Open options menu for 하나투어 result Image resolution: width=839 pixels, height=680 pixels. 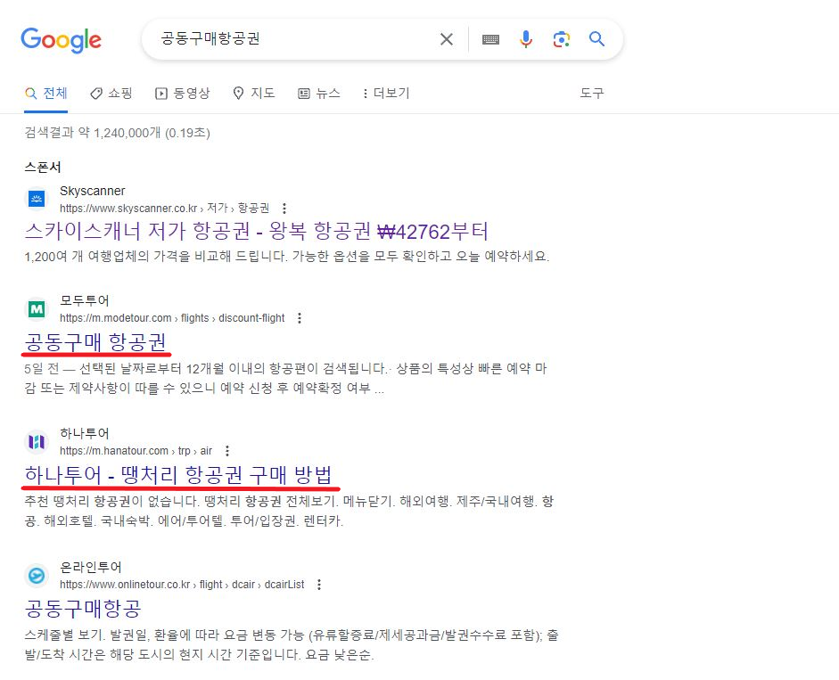pos(227,451)
